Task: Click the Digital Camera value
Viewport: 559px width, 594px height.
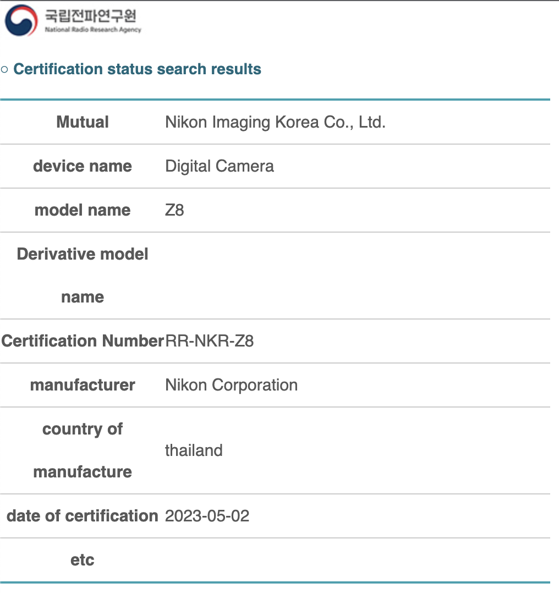Action: [x=220, y=166]
